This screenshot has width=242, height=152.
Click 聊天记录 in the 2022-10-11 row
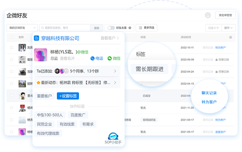[208, 47]
